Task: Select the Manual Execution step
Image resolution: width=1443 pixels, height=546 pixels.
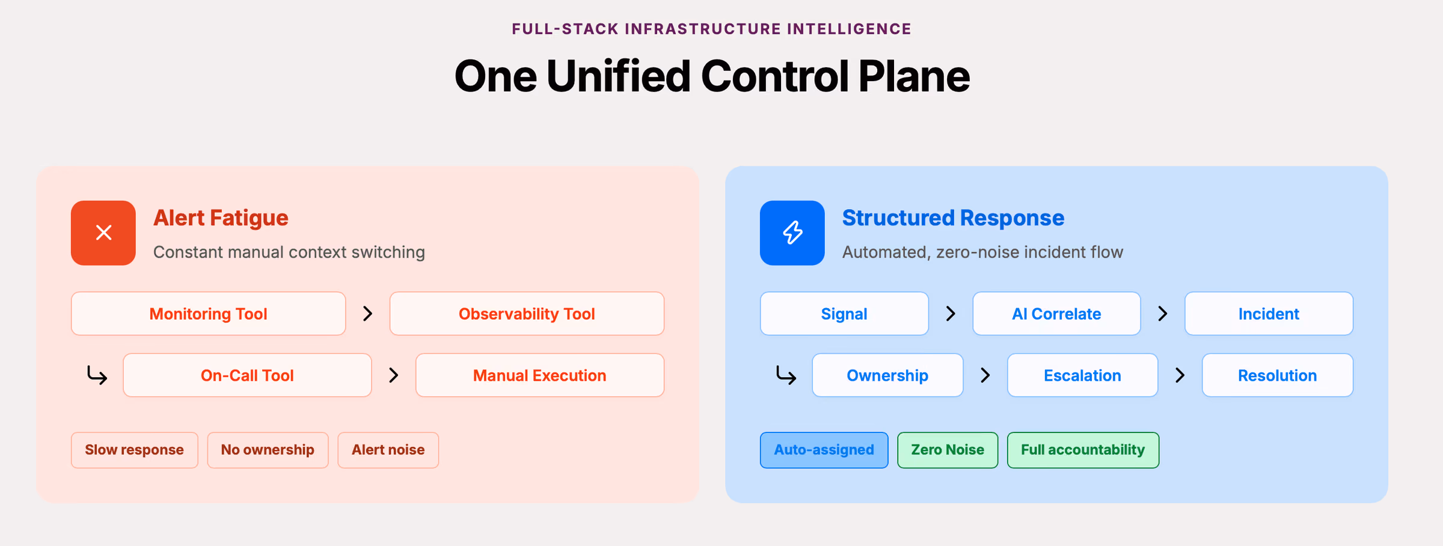Action: pyautogui.click(x=540, y=375)
